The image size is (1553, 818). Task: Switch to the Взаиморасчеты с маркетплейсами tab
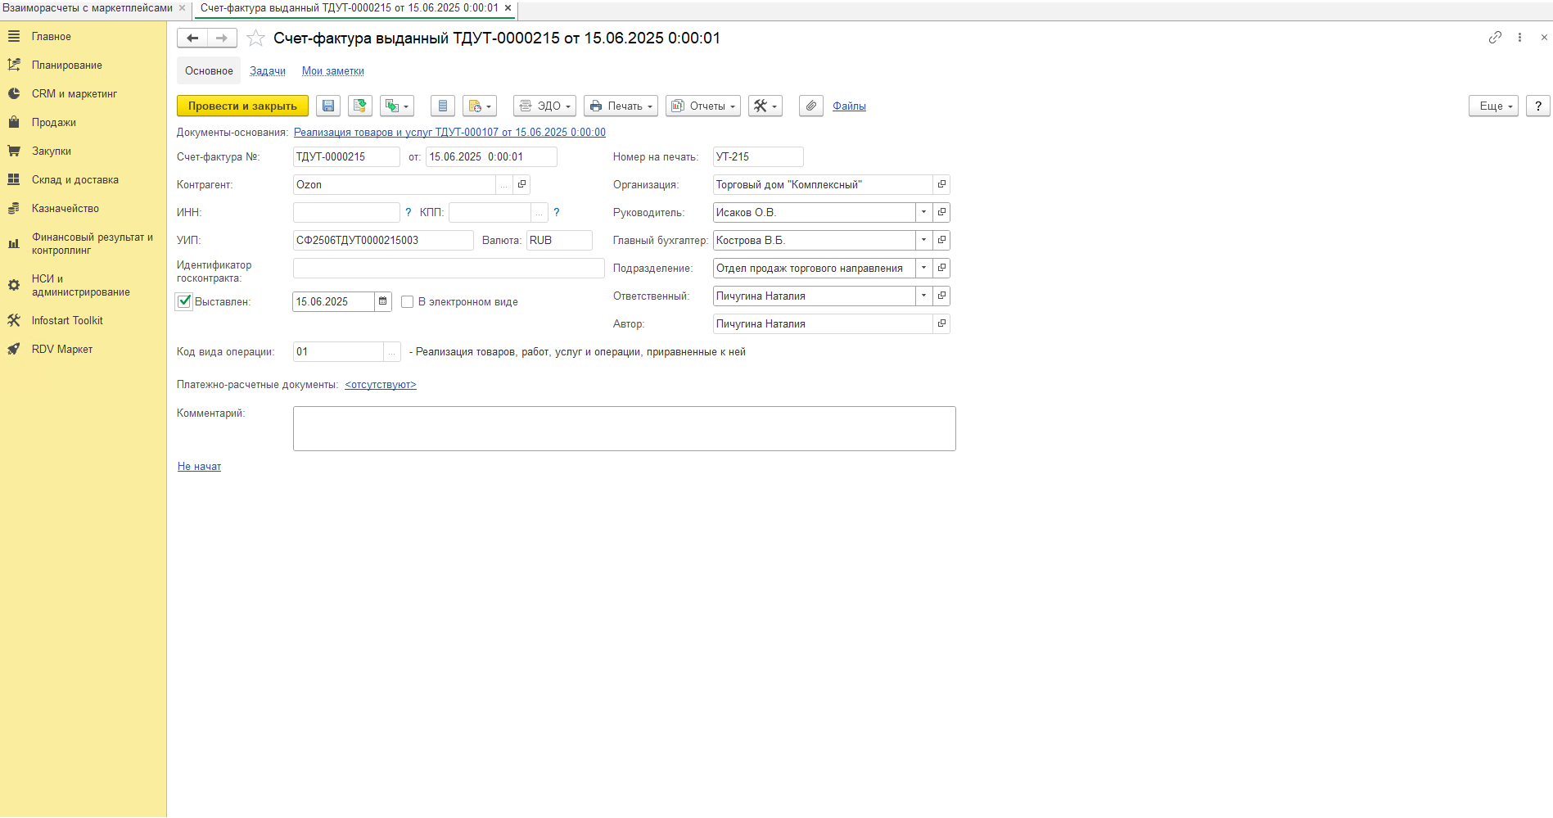click(88, 8)
